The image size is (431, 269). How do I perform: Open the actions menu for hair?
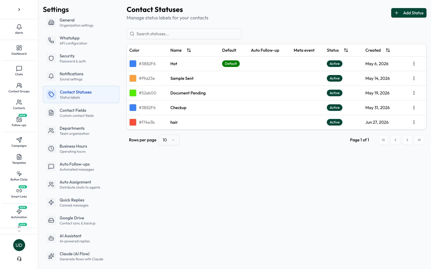click(x=414, y=122)
